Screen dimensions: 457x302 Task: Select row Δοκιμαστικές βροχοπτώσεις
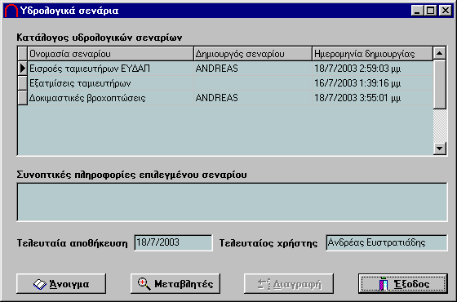[225, 98]
